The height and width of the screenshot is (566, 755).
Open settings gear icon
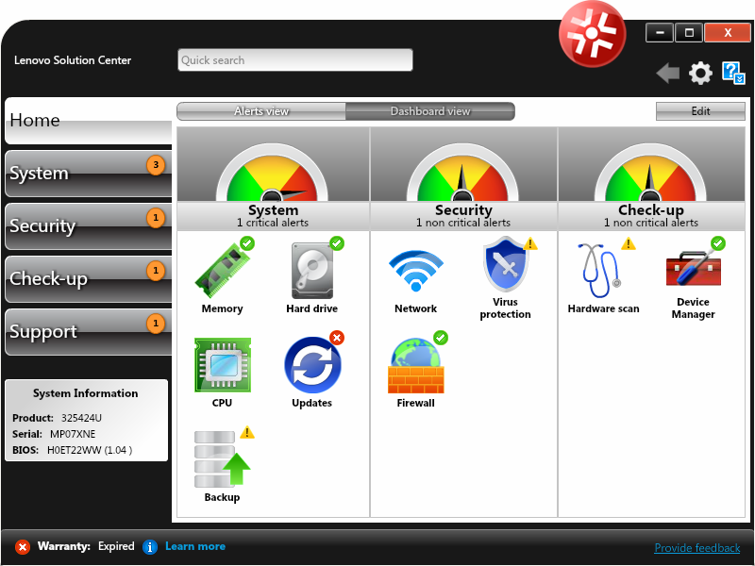pyautogui.click(x=700, y=73)
